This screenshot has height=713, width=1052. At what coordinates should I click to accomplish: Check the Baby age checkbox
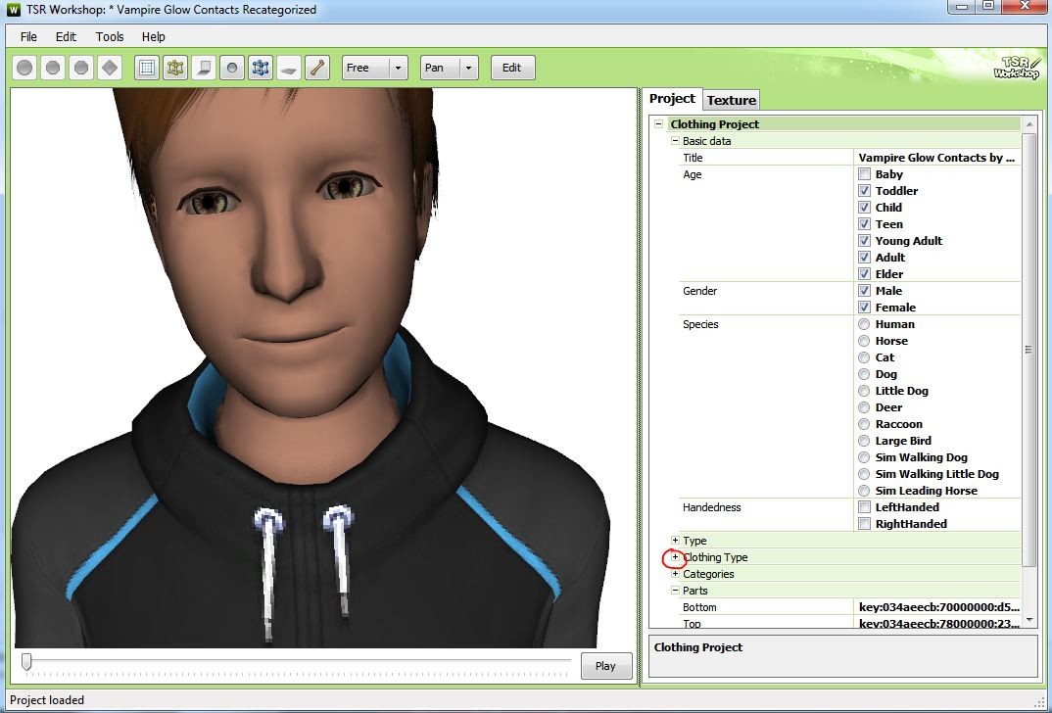[864, 174]
